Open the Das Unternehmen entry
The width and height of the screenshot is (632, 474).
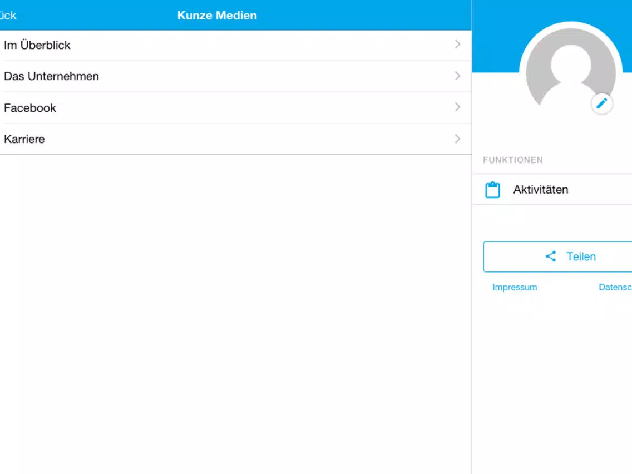pos(236,76)
